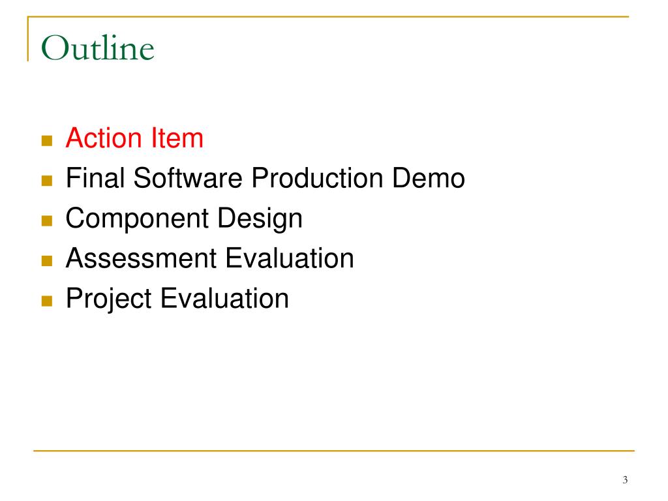Click the slide number 3
The height and width of the screenshot is (501, 668).
point(625,480)
